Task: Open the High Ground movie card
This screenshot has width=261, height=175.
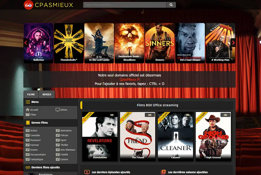Action: (x=213, y=136)
